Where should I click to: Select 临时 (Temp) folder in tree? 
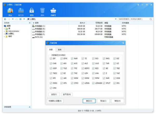point(9,36)
